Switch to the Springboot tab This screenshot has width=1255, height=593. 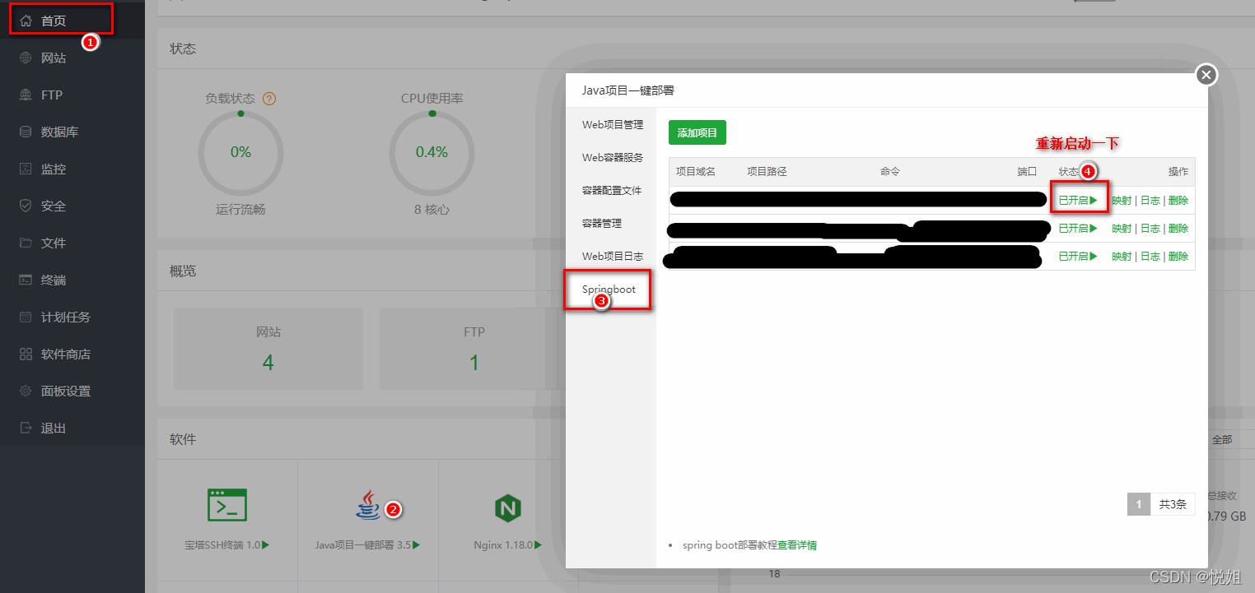click(x=611, y=290)
